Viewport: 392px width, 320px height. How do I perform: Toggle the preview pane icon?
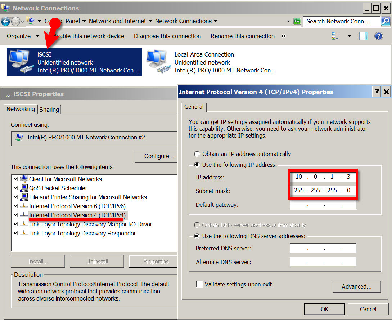(x=363, y=36)
